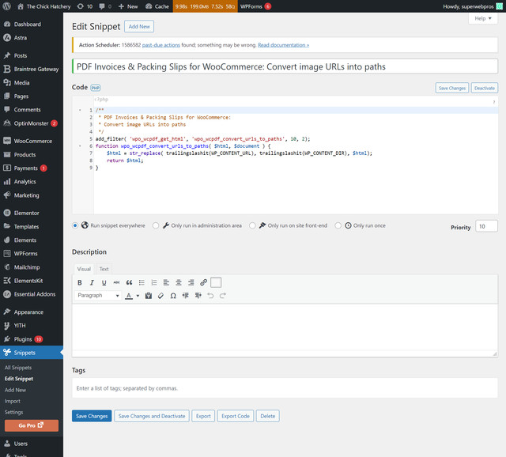
Task: Open Plugins menu in sidebar
Action: pyautogui.click(x=32, y=339)
